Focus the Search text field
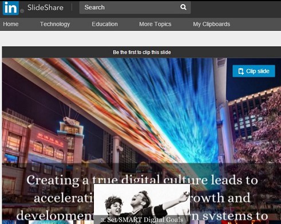This screenshot has width=281, height=224. [x=135, y=7]
